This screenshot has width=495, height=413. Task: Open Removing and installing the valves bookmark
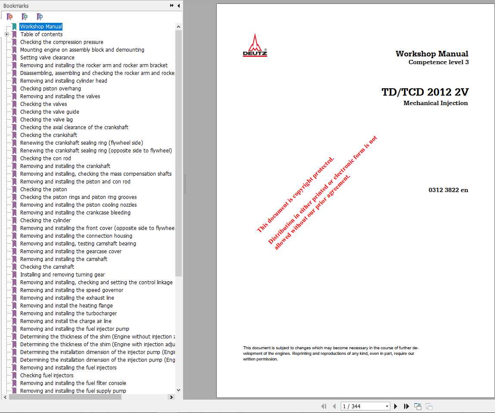point(60,96)
